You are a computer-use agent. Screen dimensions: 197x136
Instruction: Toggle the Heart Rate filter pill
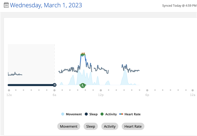pyautogui.click(x=133, y=126)
